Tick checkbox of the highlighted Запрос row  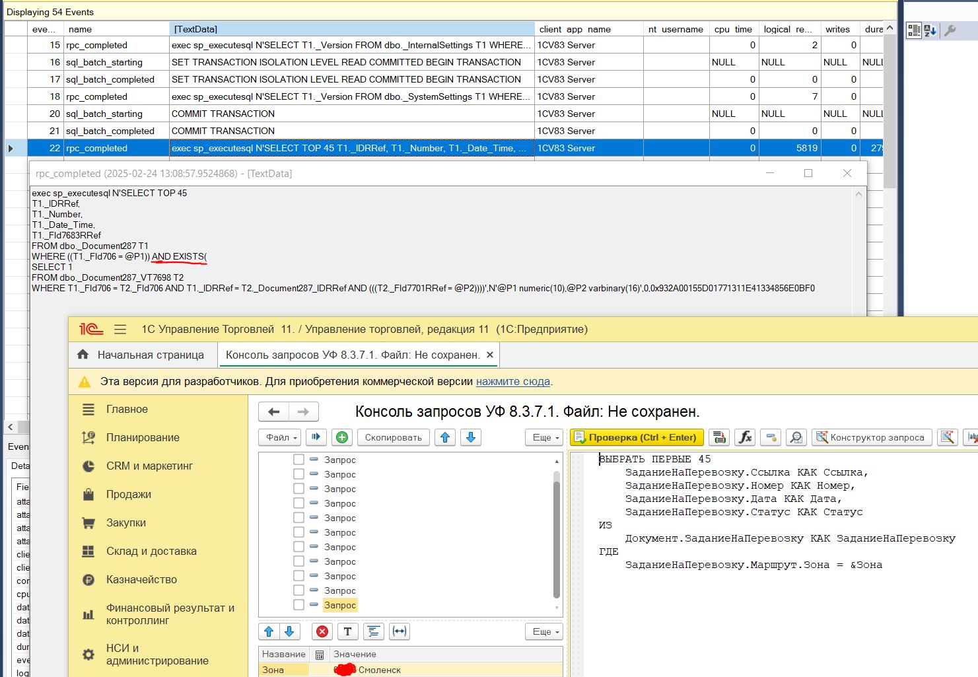point(298,605)
